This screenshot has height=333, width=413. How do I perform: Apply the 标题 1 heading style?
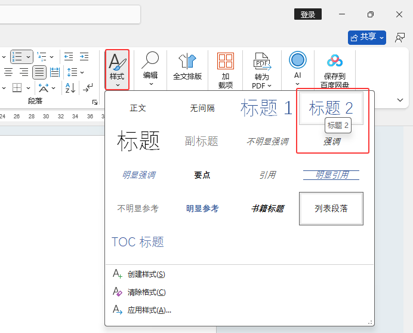click(266, 108)
